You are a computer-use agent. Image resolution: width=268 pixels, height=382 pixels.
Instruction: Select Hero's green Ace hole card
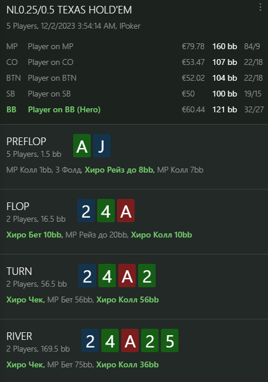tap(82, 146)
